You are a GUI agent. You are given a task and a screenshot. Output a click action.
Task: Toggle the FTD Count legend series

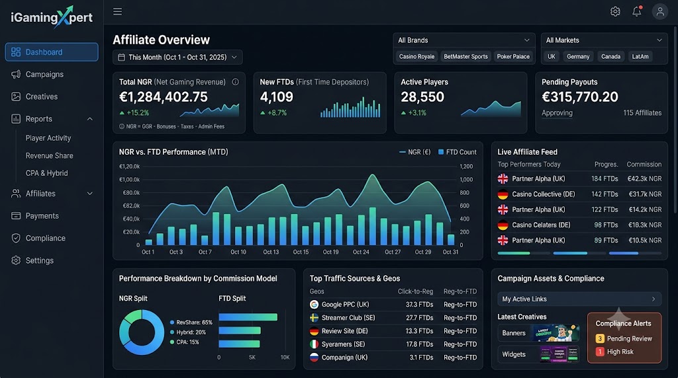pyautogui.click(x=457, y=152)
